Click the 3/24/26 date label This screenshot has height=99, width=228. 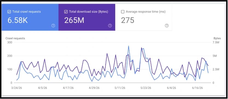click(17, 88)
